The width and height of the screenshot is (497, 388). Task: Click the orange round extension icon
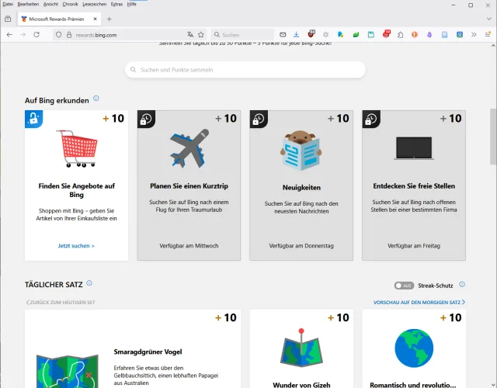415,35
